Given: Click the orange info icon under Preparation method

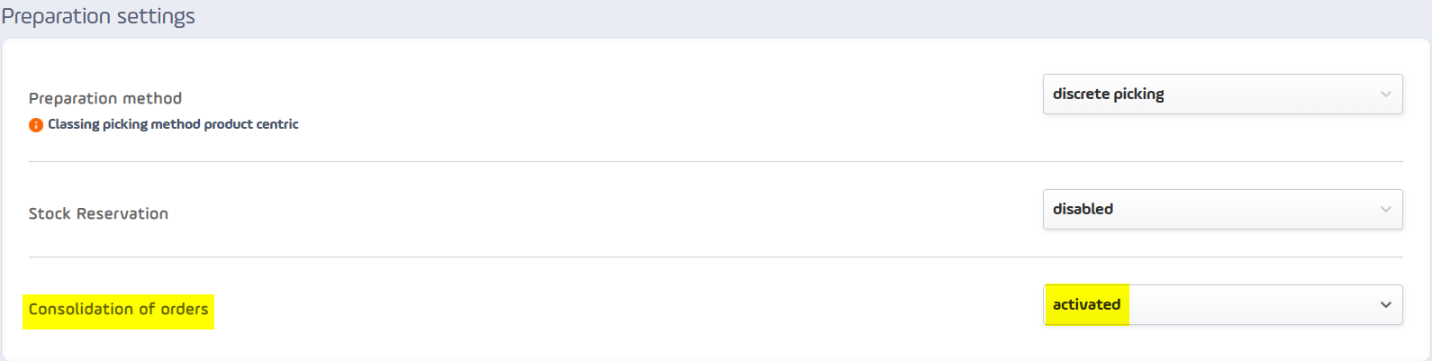Looking at the screenshot, I should pyautogui.click(x=36, y=125).
